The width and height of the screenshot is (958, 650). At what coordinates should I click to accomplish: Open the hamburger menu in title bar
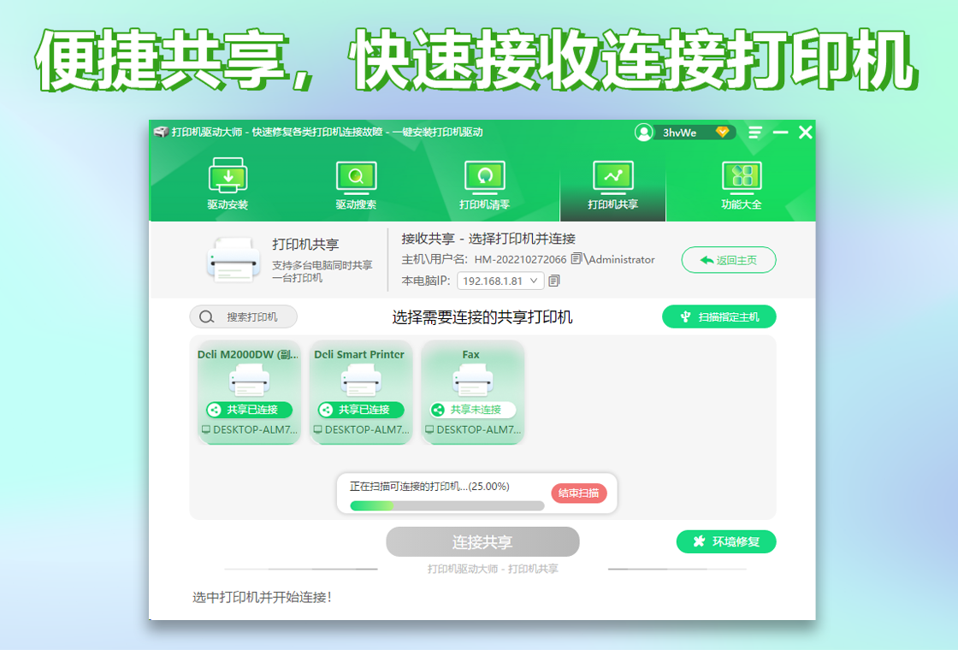(755, 133)
